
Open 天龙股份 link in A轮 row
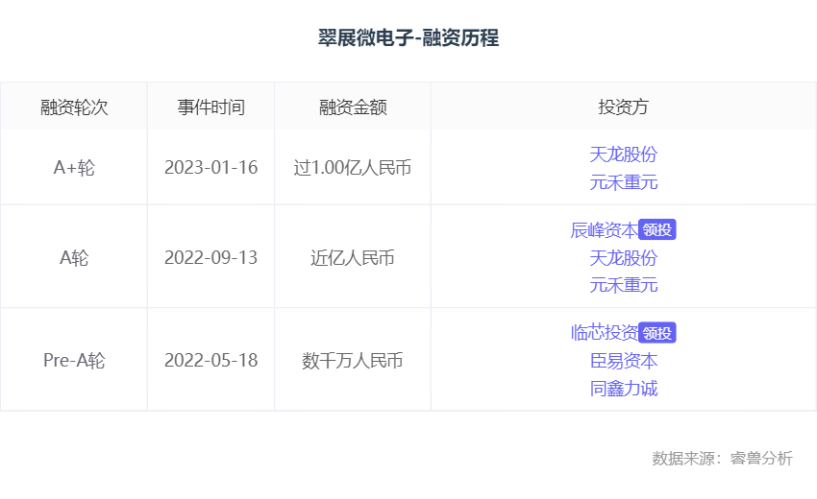click(623, 257)
